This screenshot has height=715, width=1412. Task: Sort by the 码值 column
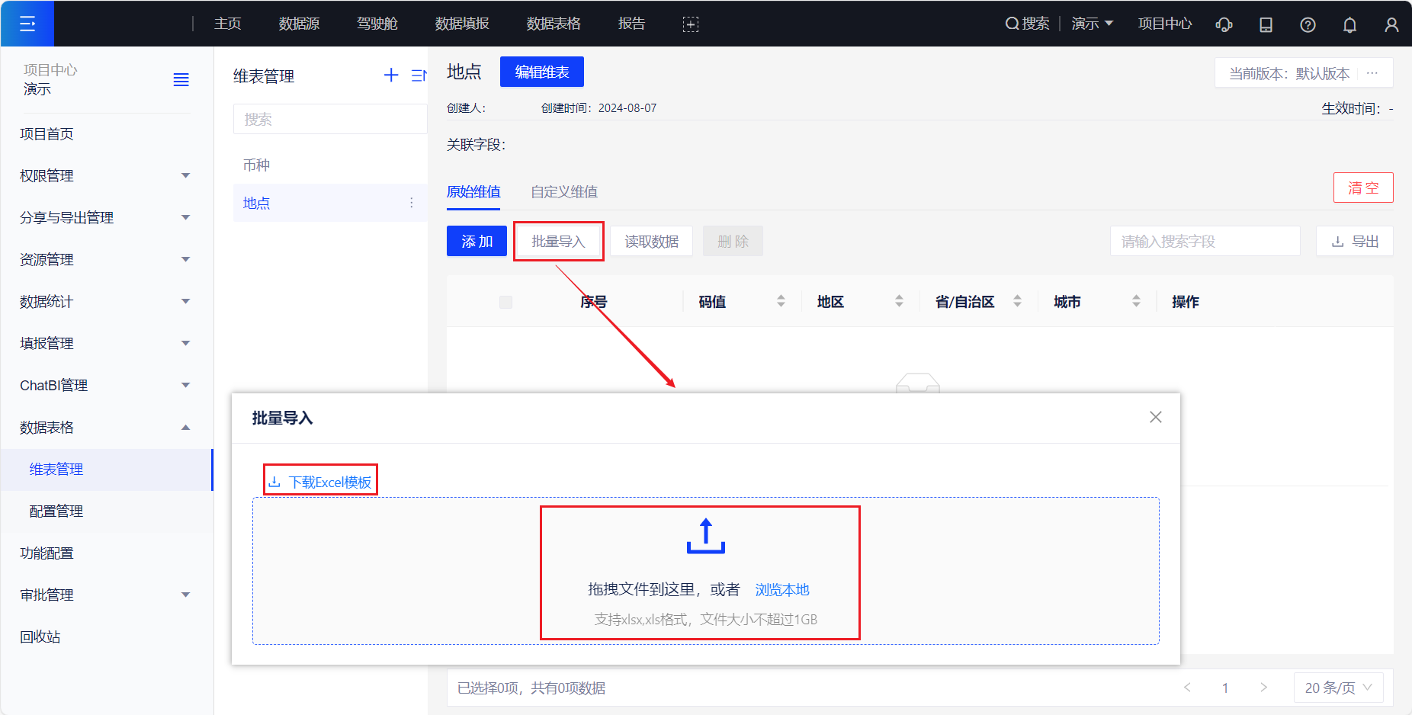pos(781,302)
